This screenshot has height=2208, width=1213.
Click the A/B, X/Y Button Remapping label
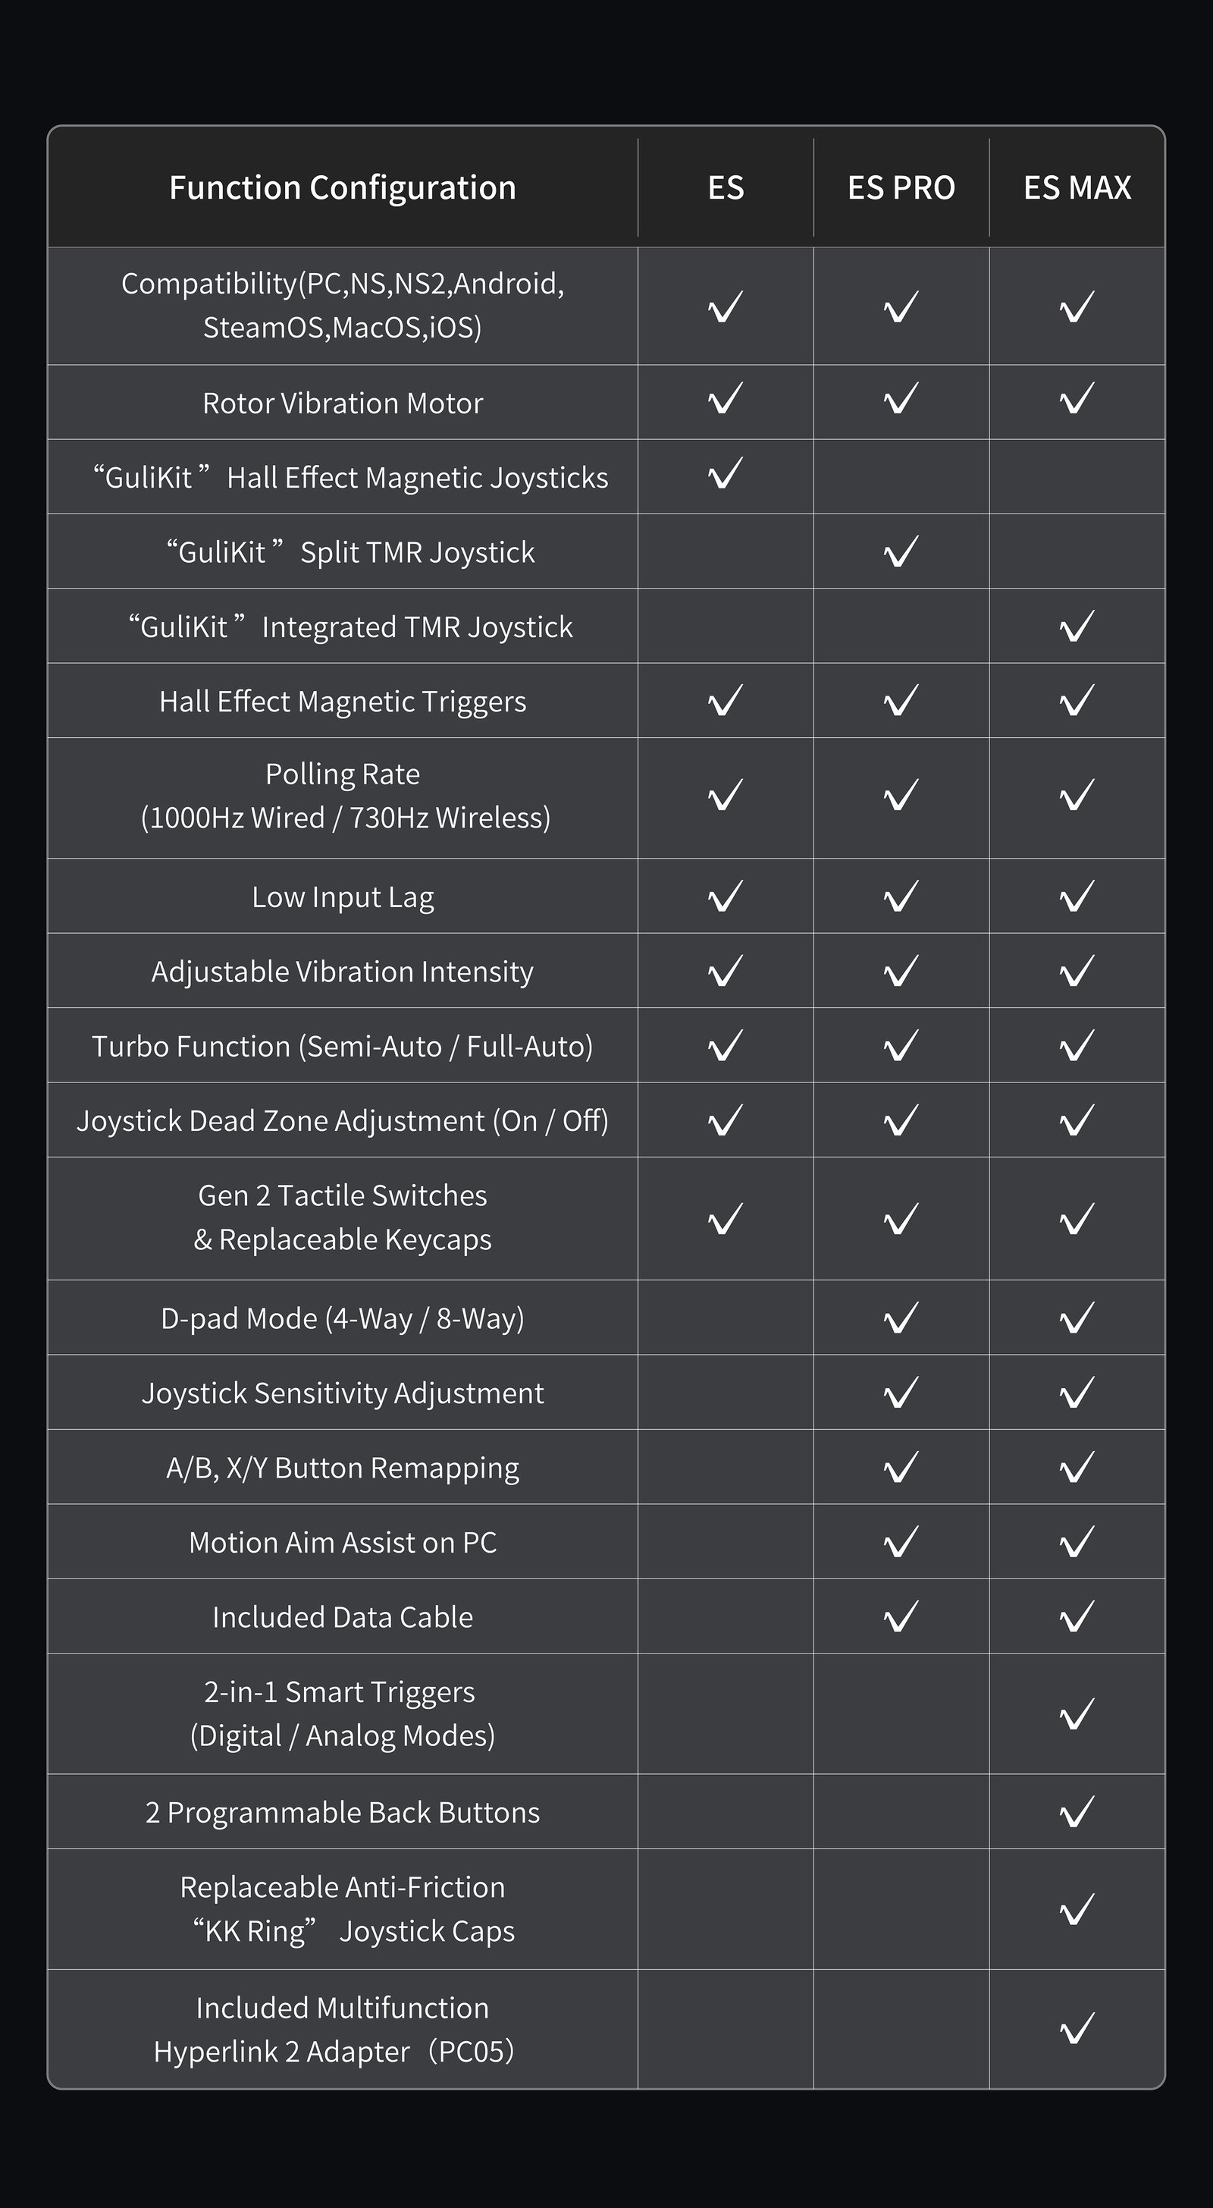tap(343, 1468)
